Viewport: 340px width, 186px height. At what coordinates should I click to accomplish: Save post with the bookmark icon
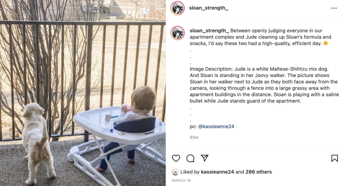click(x=334, y=158)
